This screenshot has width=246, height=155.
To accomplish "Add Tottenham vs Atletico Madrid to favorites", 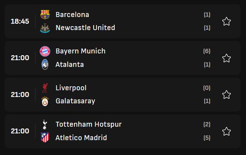I will click(x=227, y=131).
